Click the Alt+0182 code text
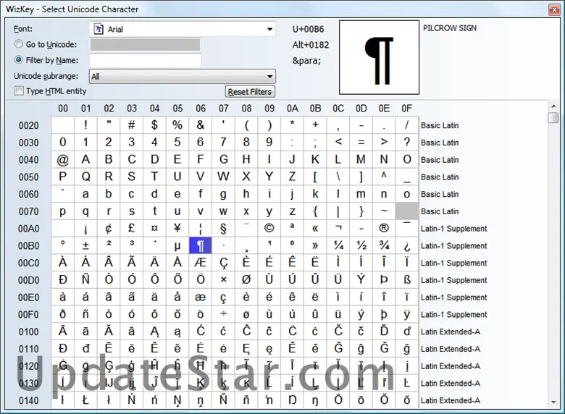This screenshot has width=565, height=414. click(x=311, y=45)
